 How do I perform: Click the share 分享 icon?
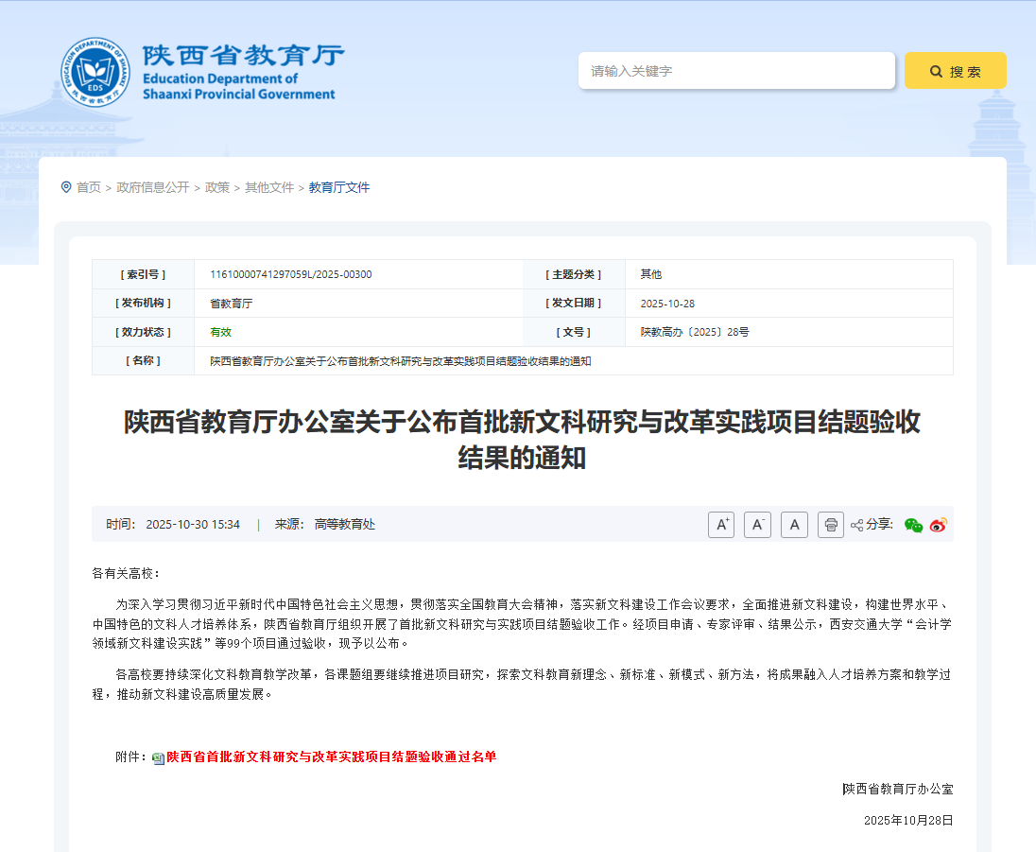[857, 525]
